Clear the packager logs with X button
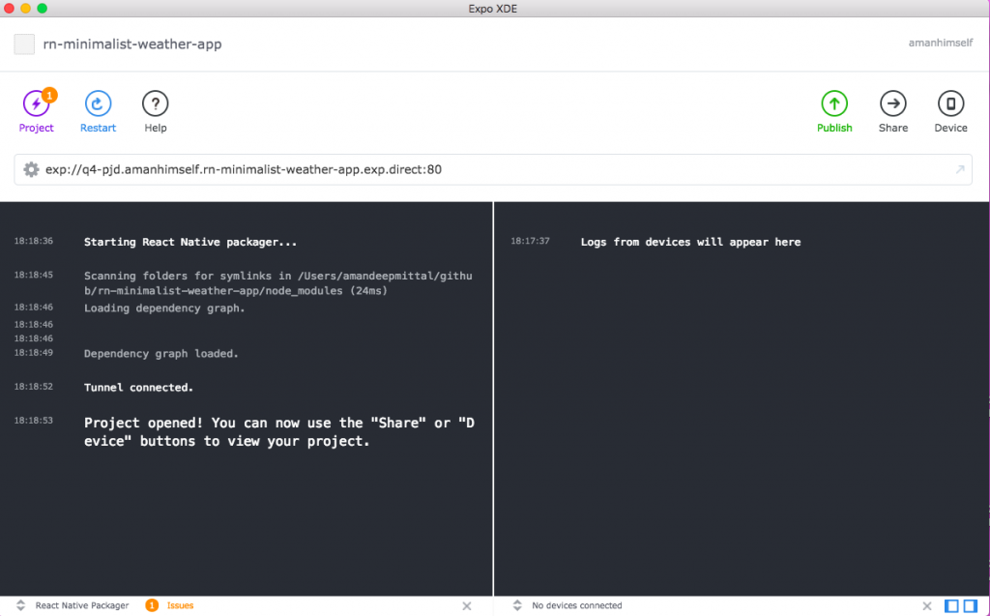The width and height of the screenshot is (990, 616). (466, 605)
